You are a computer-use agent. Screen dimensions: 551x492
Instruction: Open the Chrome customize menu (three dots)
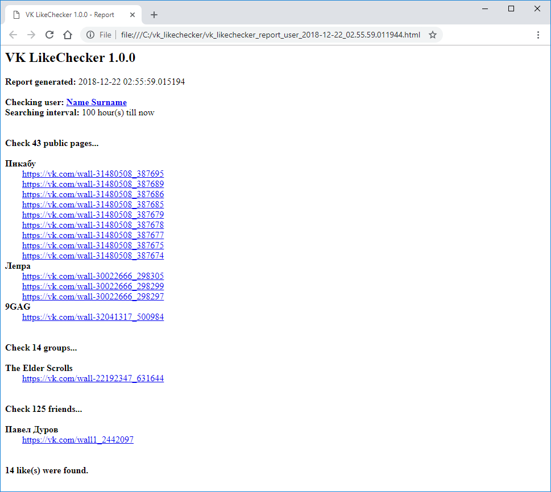coord(538,35)
